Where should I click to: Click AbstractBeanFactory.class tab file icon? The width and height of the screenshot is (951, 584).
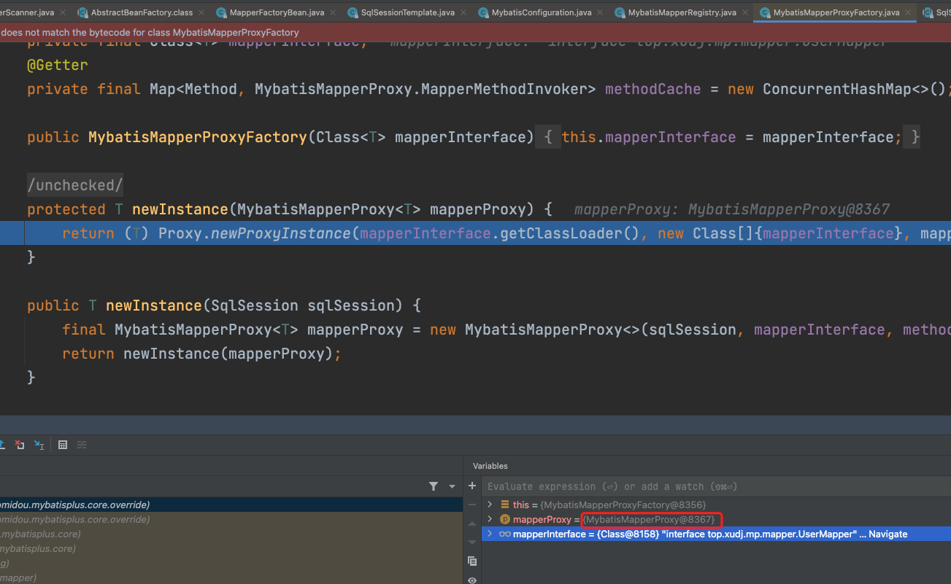coord(82,12)
